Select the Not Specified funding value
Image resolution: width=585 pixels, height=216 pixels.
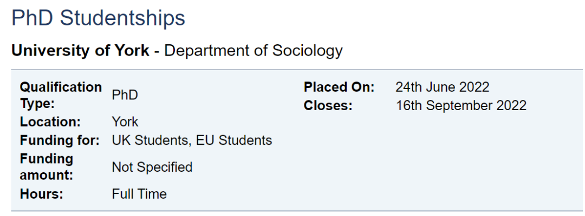tap(152, 167)
